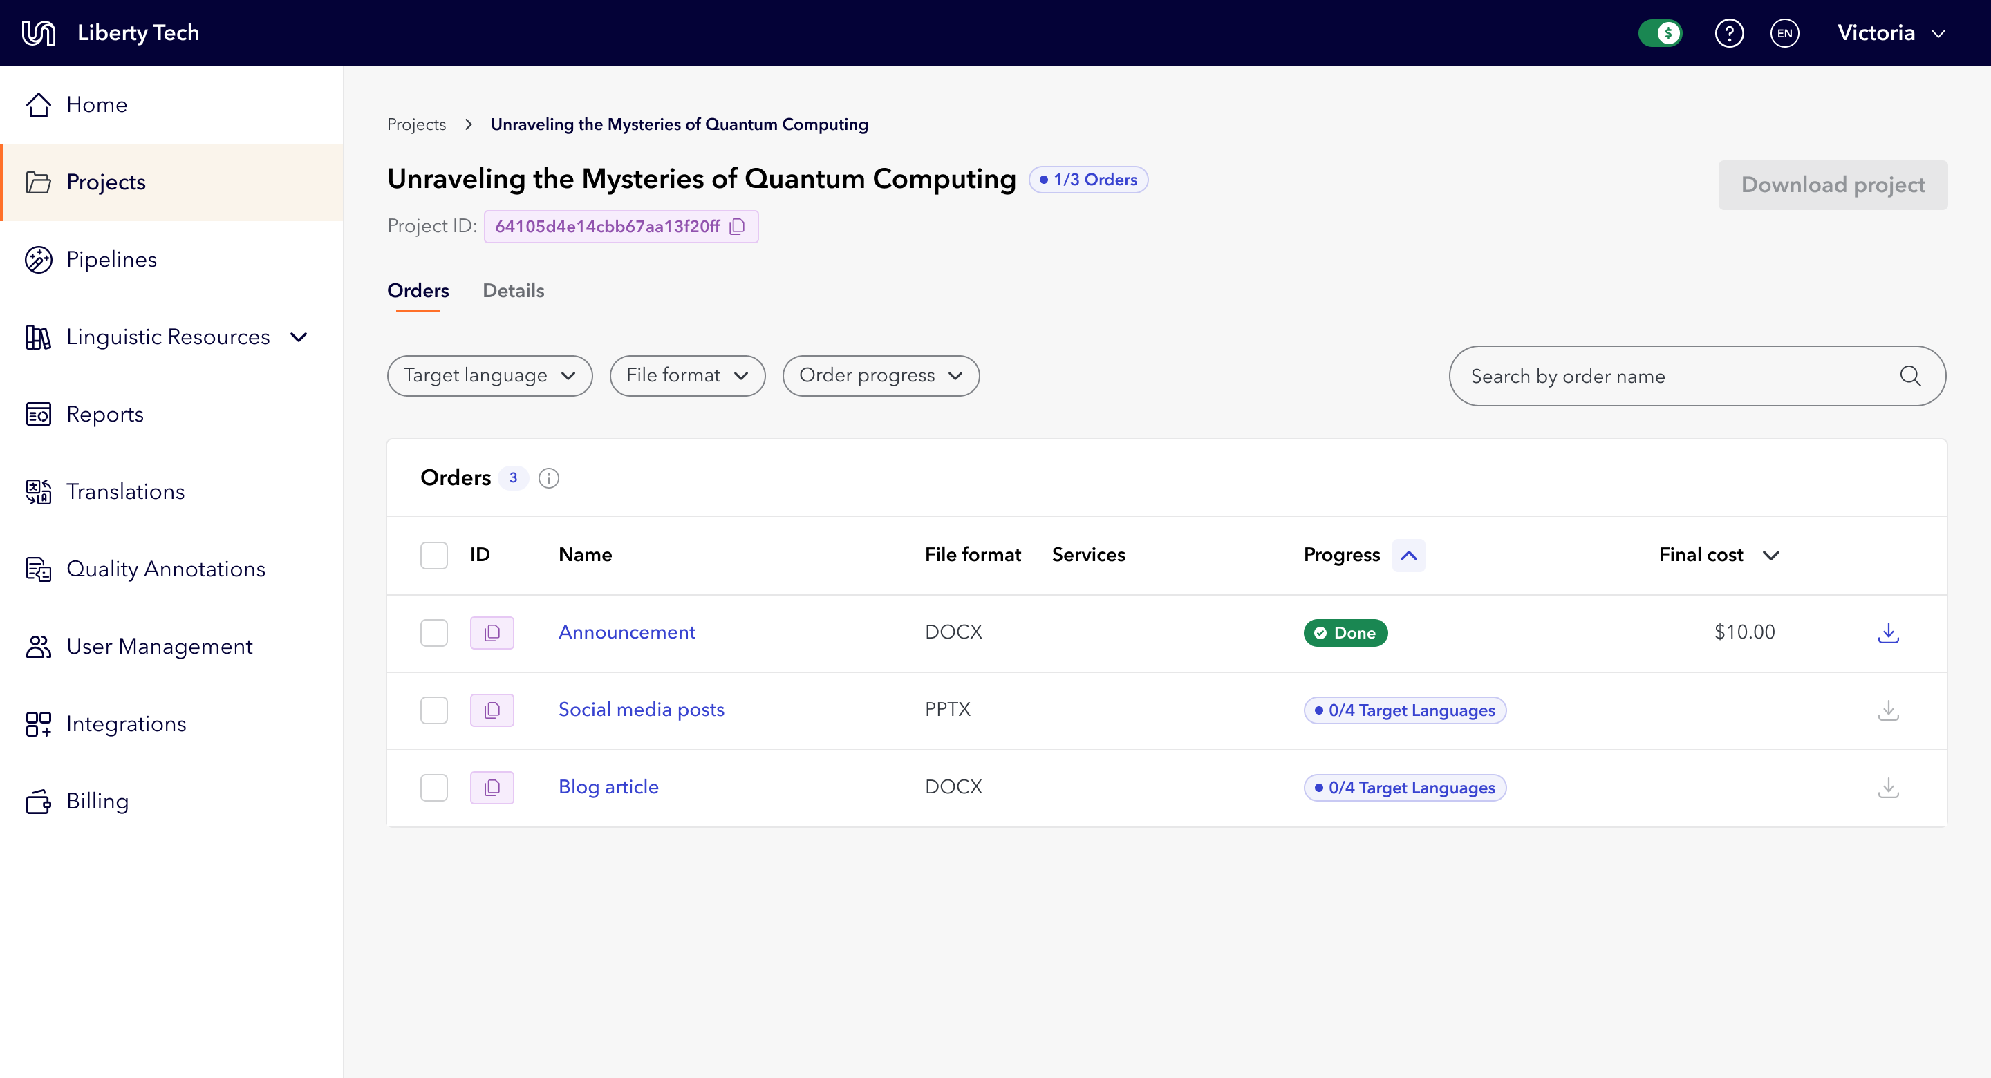This screenshot has width=1991, height=1078.
Task: Sort by Progress ascending arrow
Action: [x=1409, y=555]
